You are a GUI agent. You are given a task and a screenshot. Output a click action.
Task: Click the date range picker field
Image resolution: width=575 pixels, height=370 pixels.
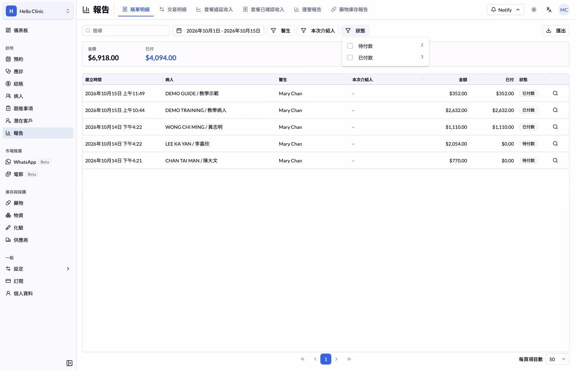tap(218, 30)
